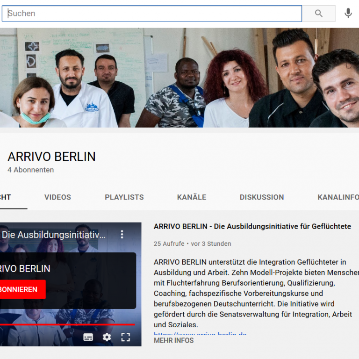Open the KANALINFO tab
The image size is (359, 359).
(338, 197)
